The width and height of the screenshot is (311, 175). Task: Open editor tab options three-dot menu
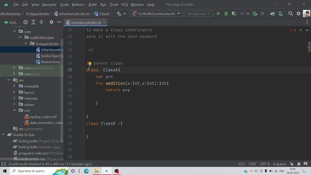307,22
